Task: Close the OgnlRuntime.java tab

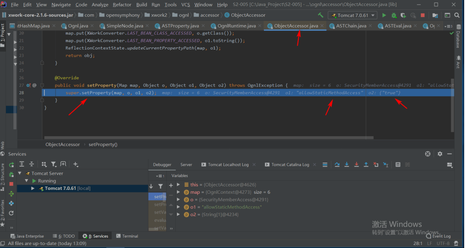Action: [x=260, y=26]
